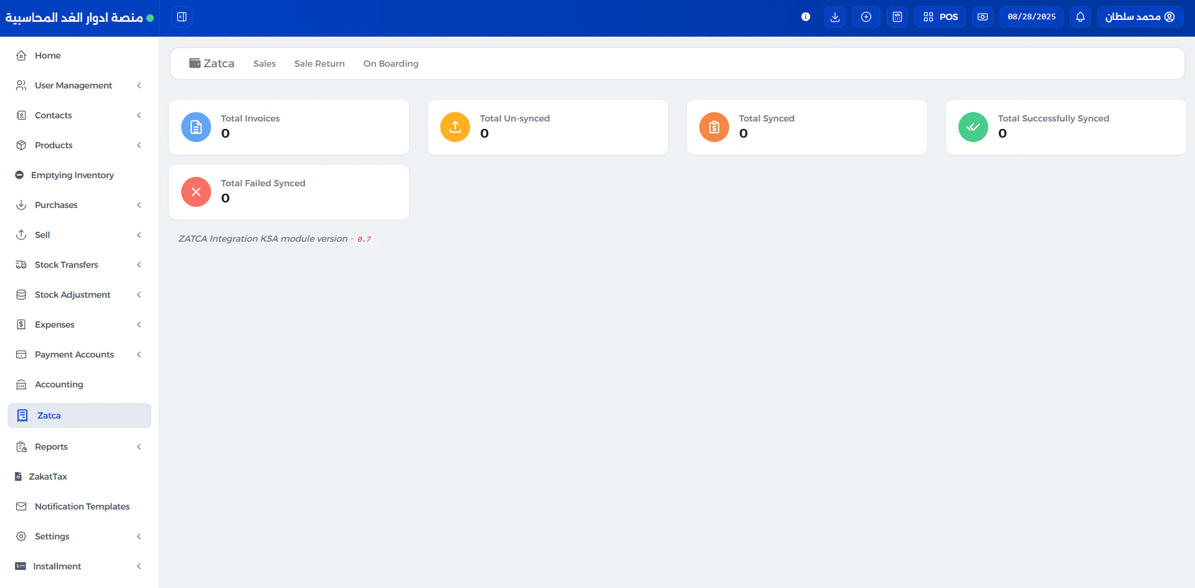1195x588 pixels.
Task: Expand the Products chevron
Action: coord(139,145)
